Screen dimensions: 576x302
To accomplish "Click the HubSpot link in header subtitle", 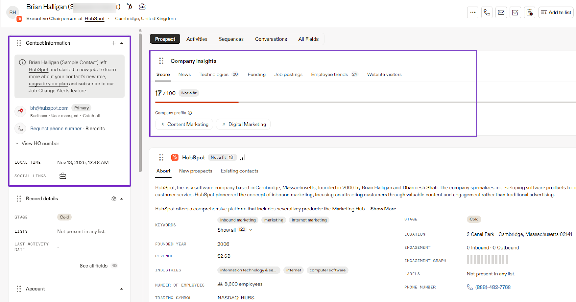I will pyautogui.click(x=95, y=19).
